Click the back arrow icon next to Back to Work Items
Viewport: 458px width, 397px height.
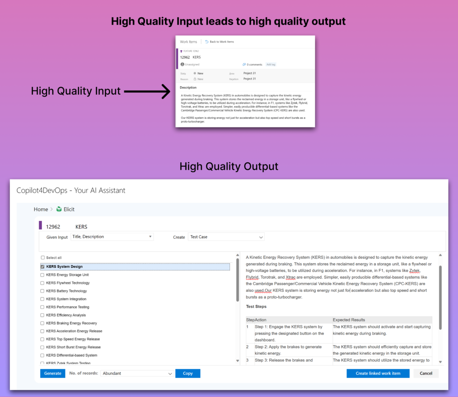(x=207, y=42)
